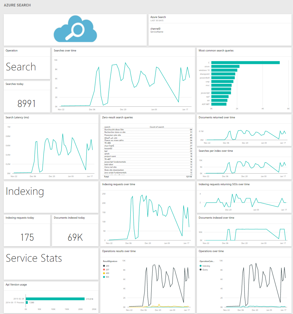
Task: Open the Operations results over time title
Action: [x=119, y=251]
